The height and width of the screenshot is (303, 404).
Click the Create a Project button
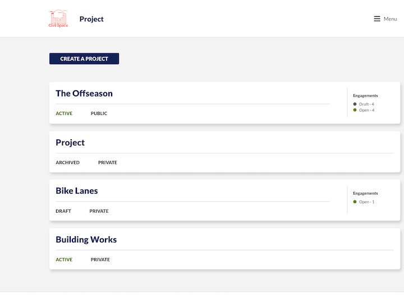coord(84,59)
